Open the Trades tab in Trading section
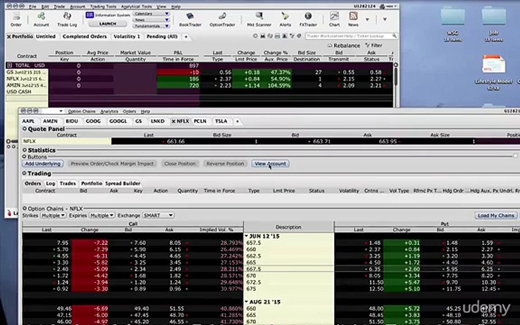The width and height of the screenshot is (520, 325). (x=68, y=183)
